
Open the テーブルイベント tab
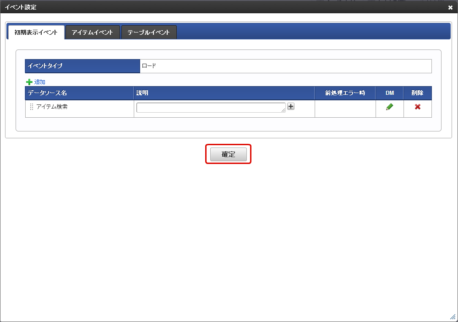point(149,33)
